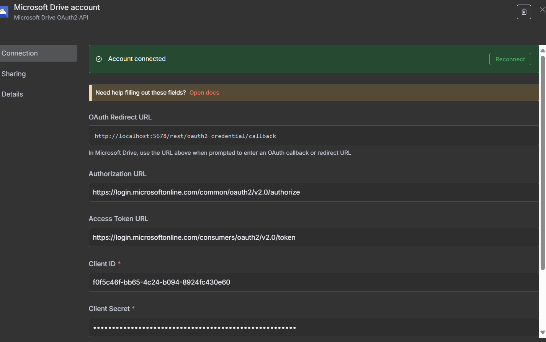Click the Access Token URL label

[x=118, y=219]
